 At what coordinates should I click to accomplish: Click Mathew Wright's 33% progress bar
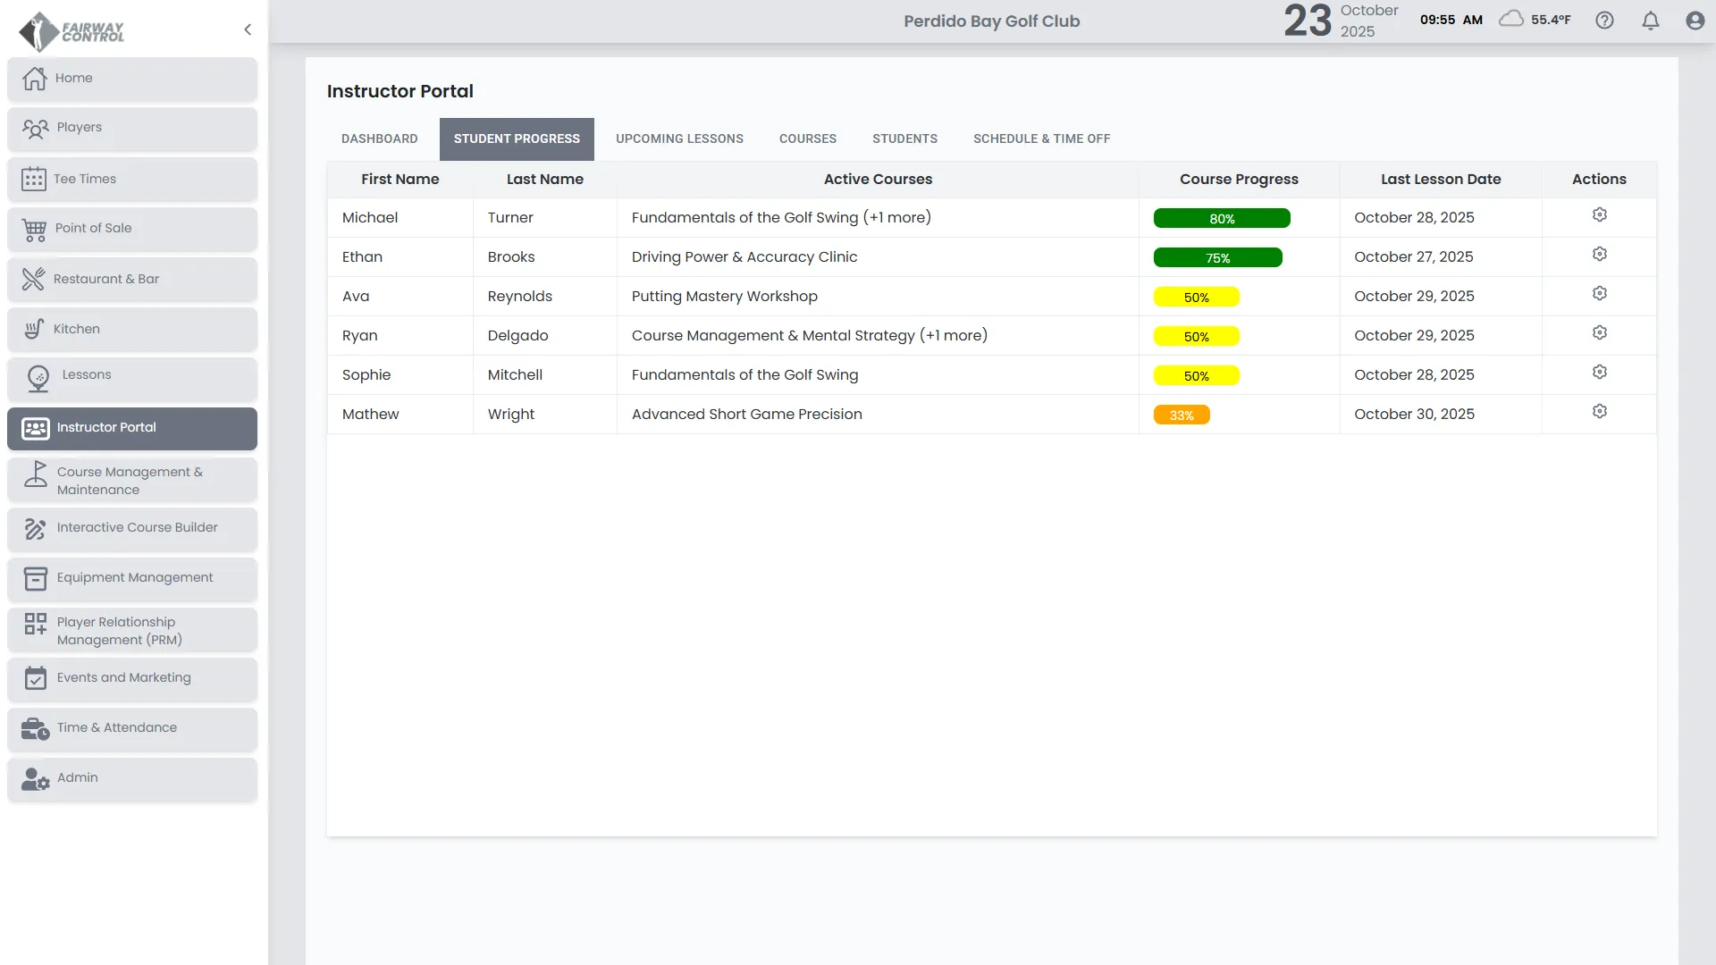[1181, 415]
